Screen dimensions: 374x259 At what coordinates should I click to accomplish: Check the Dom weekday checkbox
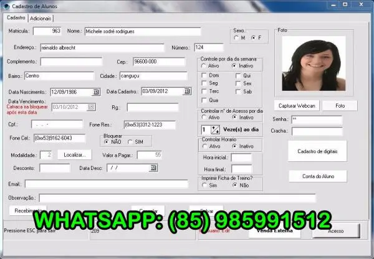tap(204, 75)
